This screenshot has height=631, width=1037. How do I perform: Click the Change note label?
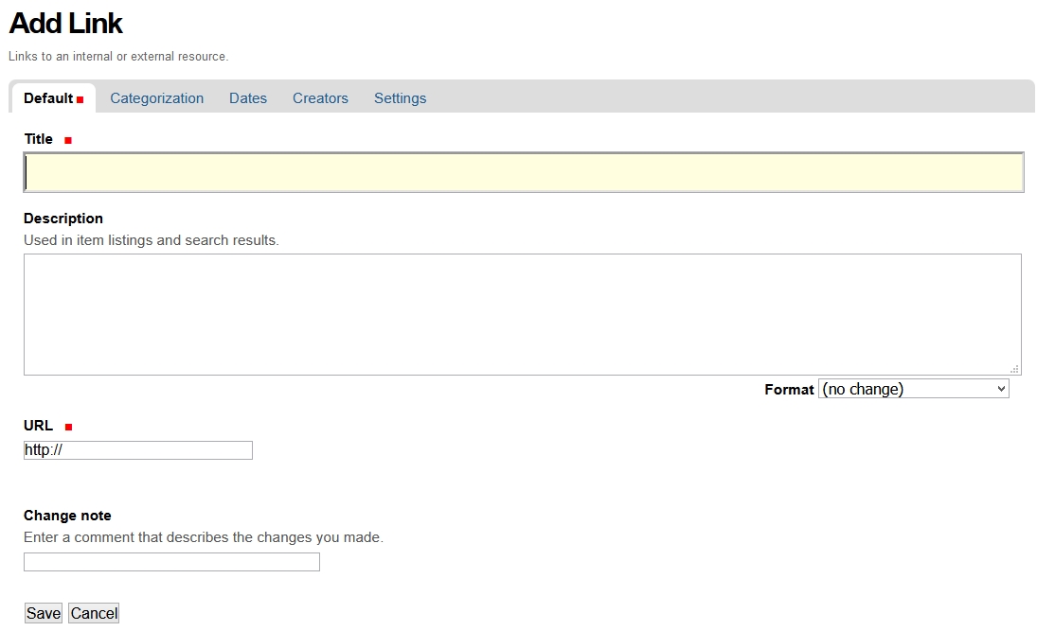coord(67,516)
